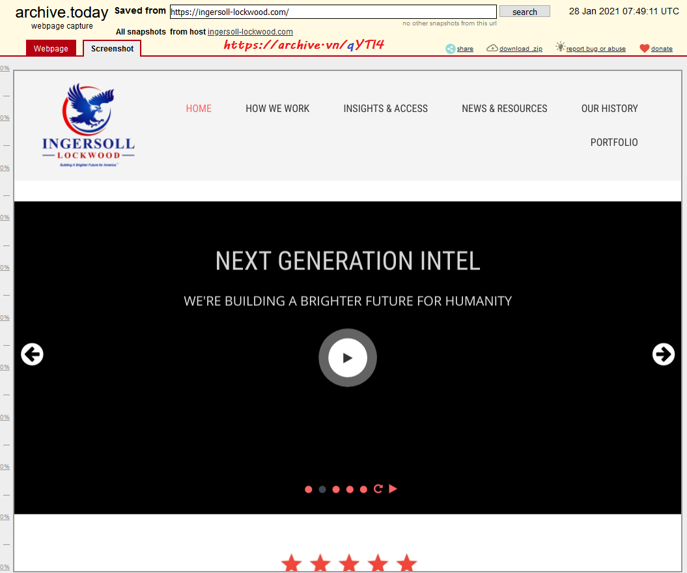Image resolution: width=687 pixels, height=573 pixels.
Task: Select the third slide dot
Action: pos(336,489)
